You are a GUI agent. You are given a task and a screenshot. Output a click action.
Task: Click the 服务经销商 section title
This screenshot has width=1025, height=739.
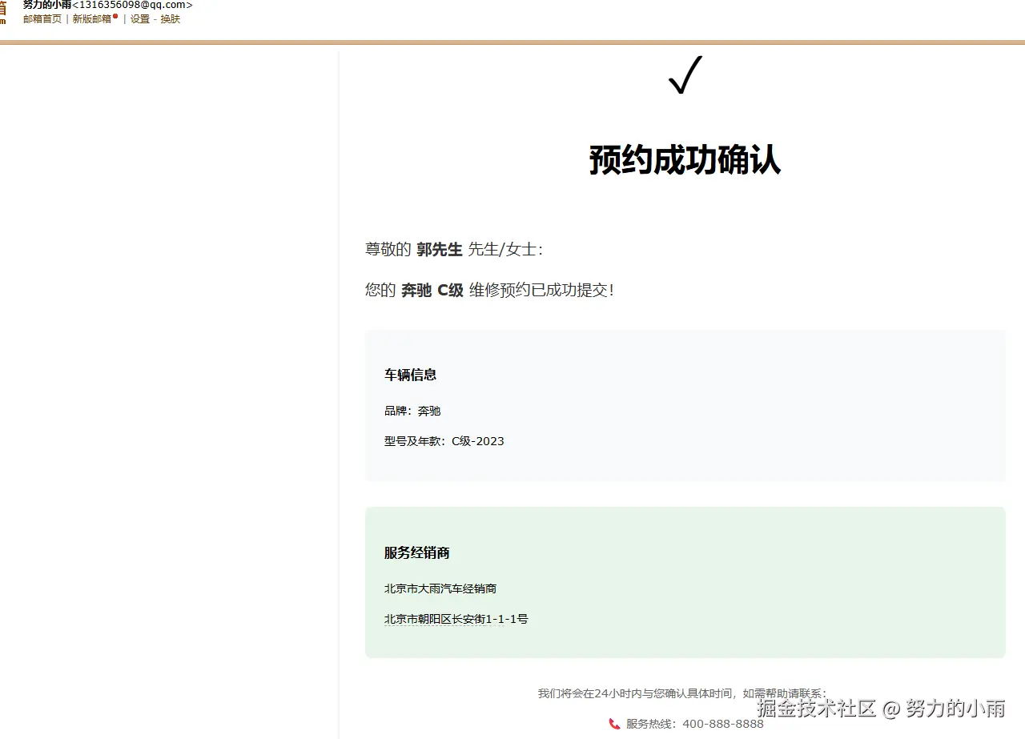(x=416, y=552)
